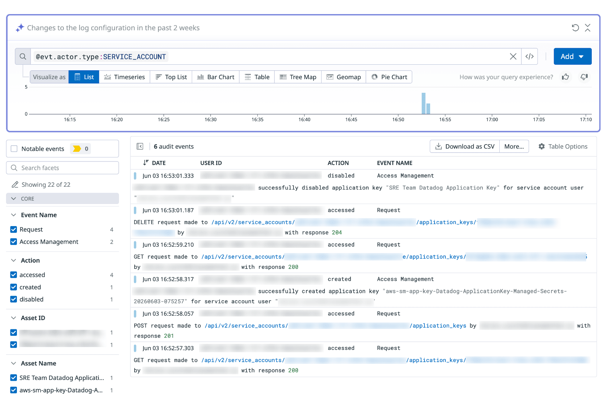Uncheck SRE Team Datadog Application asset name
Viewport: 603px width, 394px height.
[x=14, y=378]
